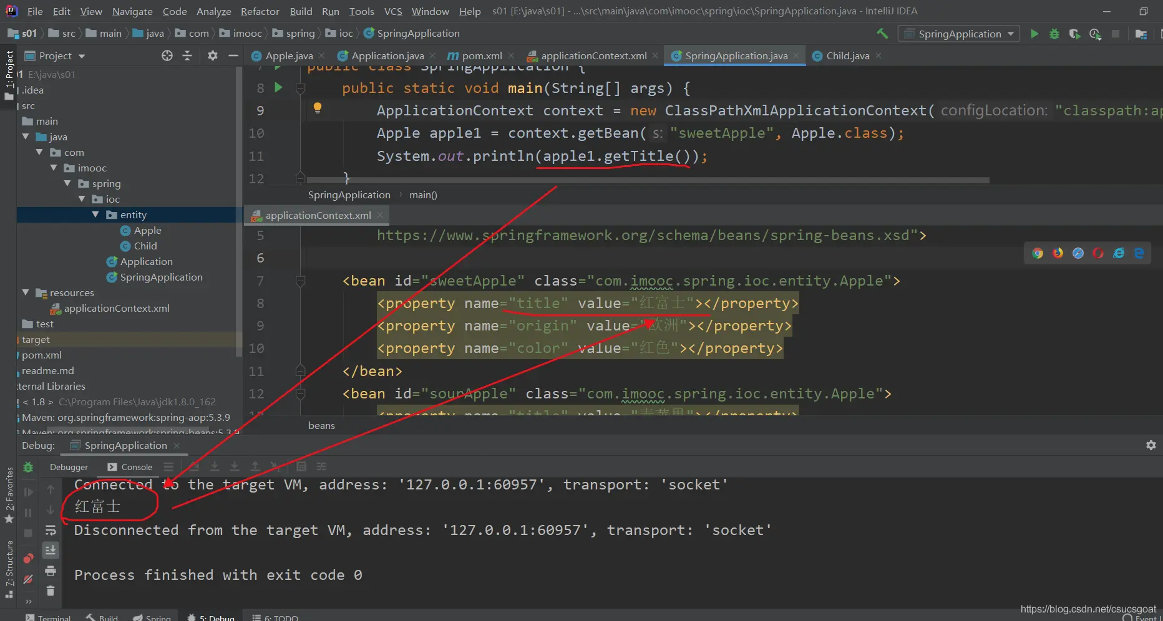Collapse the entity package folder
Image resolution: width=1163 pixels, height=621 pixels.
point(95,214)
